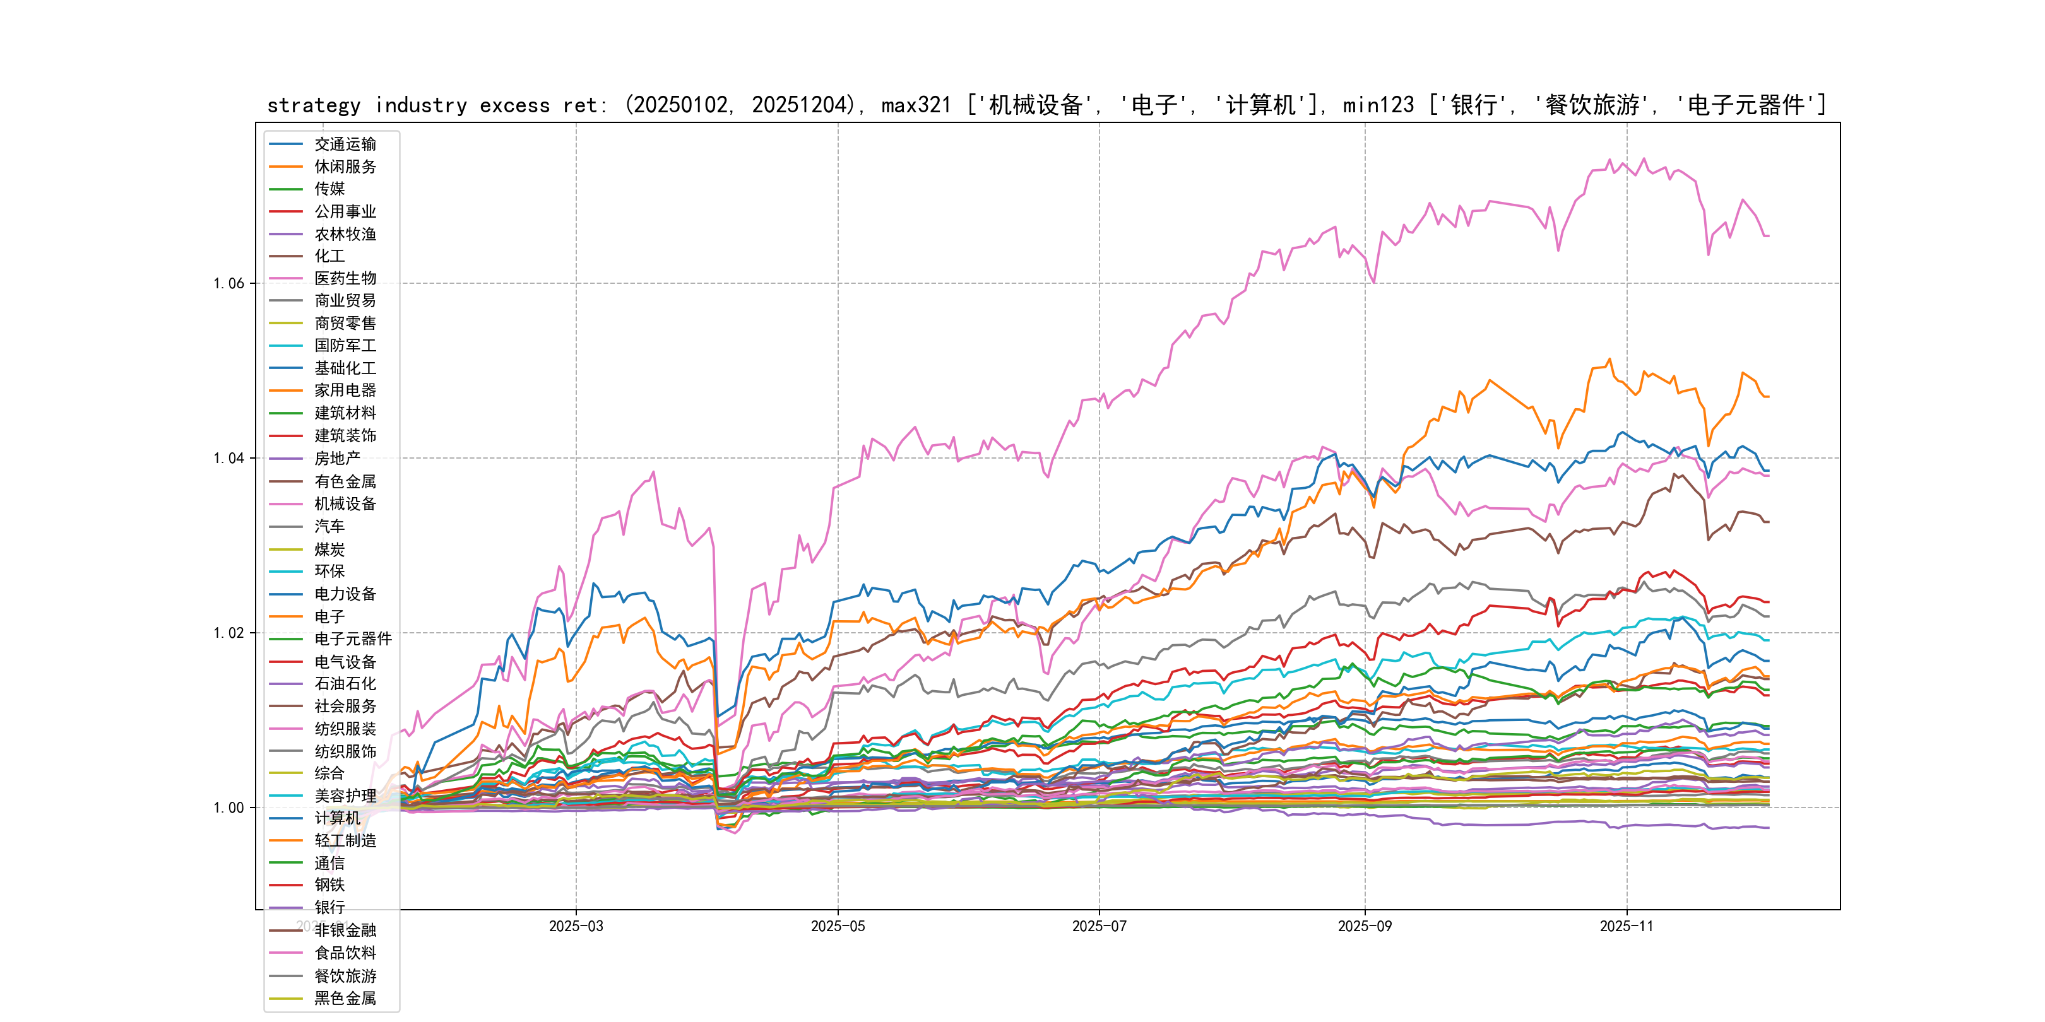Screen dimensions: 2045x1022
Task: Click the 黑色金属 legend entry
Action: (x=345, y=998)
